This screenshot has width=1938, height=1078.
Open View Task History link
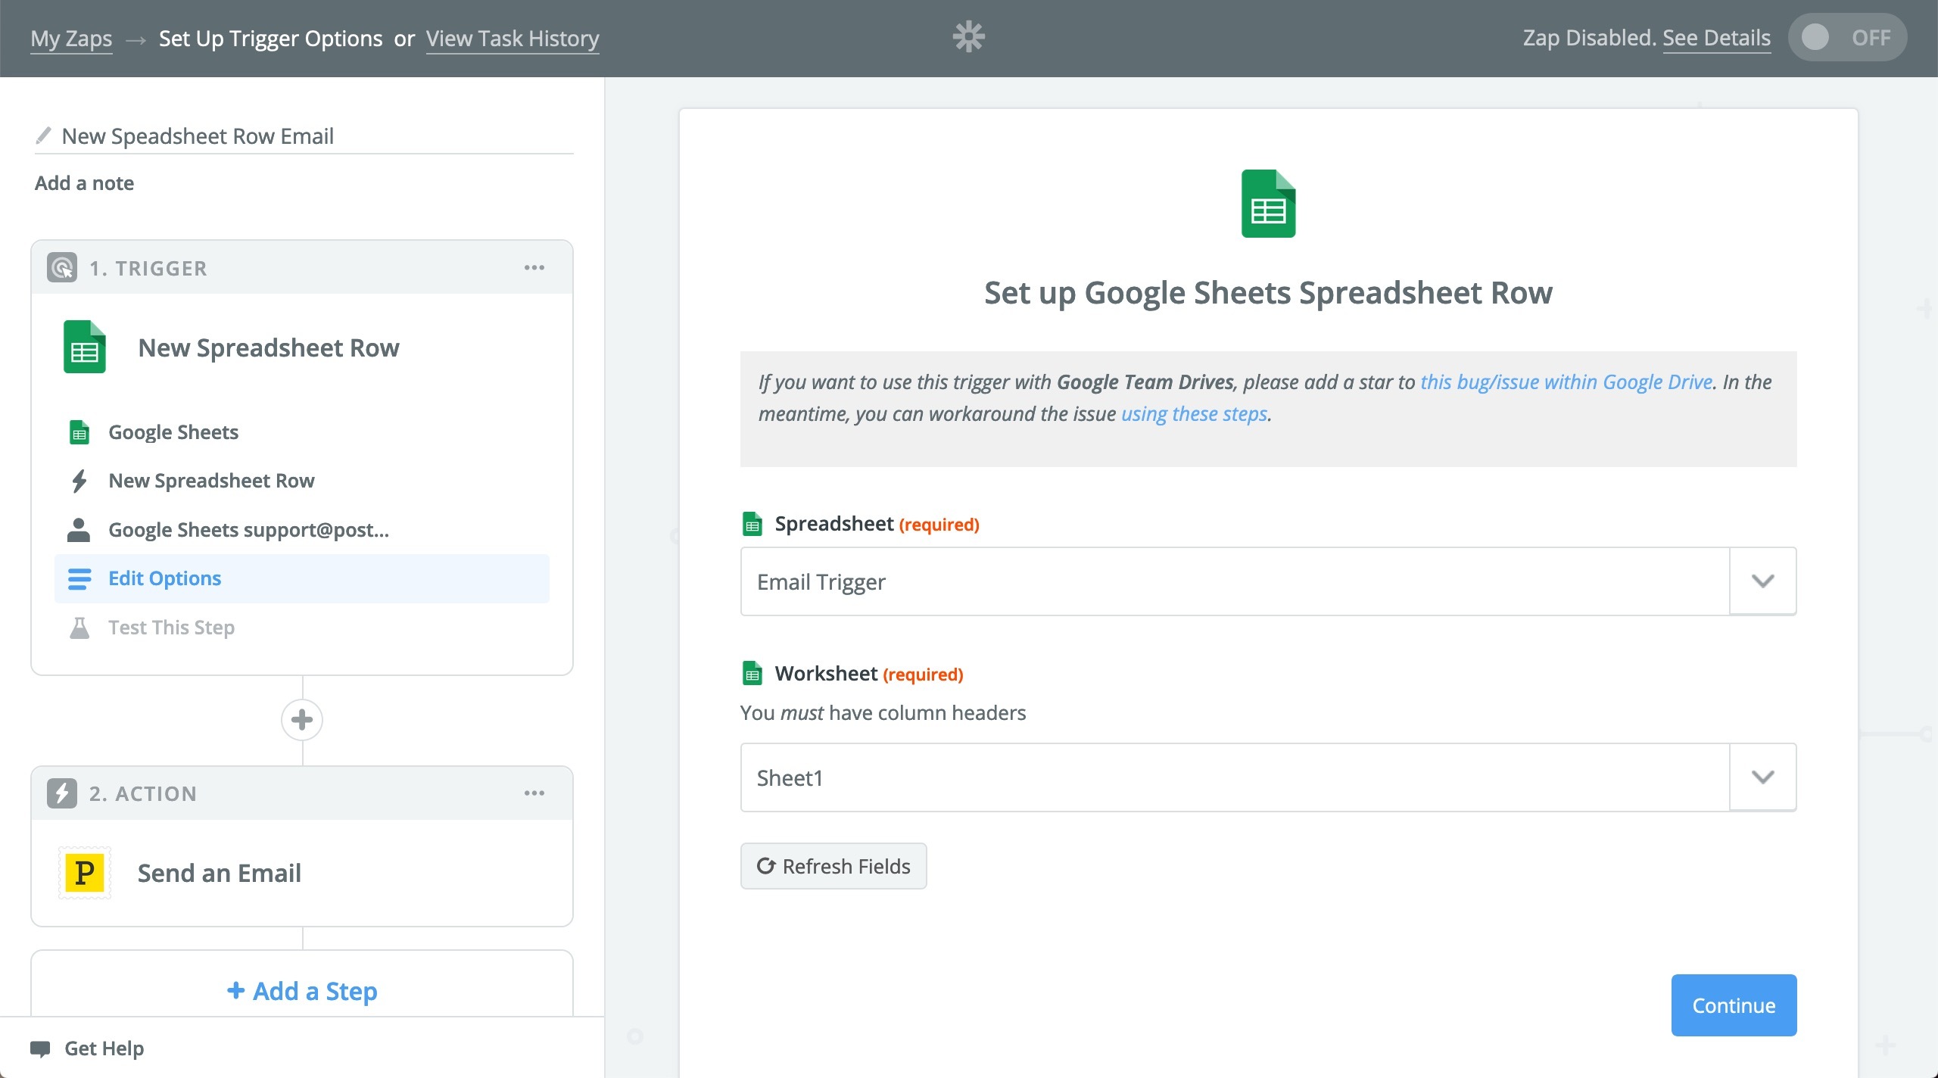pos(513,38)
